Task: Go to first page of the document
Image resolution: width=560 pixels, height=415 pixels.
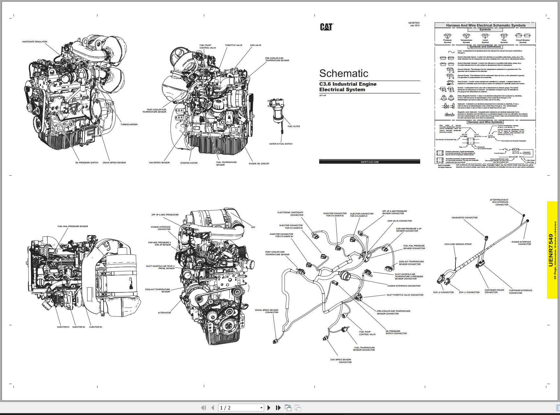Action: tap(203, 408)
